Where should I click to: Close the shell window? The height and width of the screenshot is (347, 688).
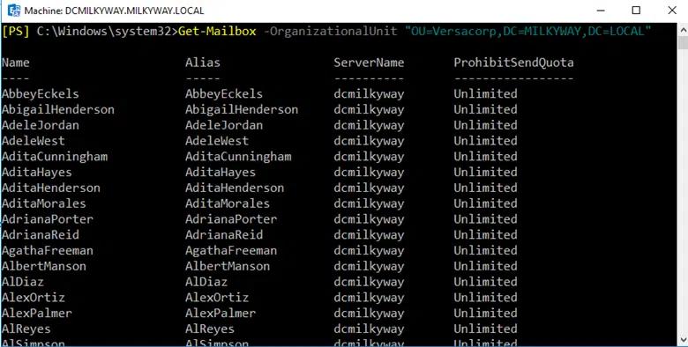point(672,10)
